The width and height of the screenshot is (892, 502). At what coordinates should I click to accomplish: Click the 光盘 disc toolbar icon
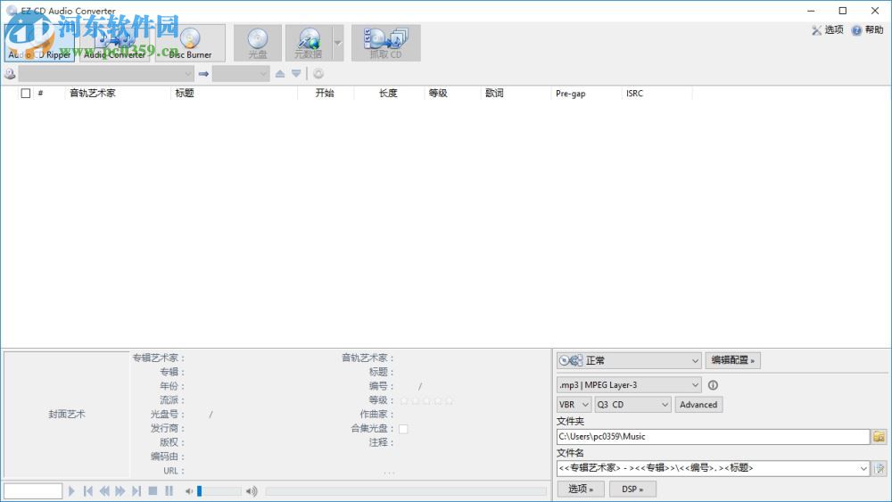point(258,43)
